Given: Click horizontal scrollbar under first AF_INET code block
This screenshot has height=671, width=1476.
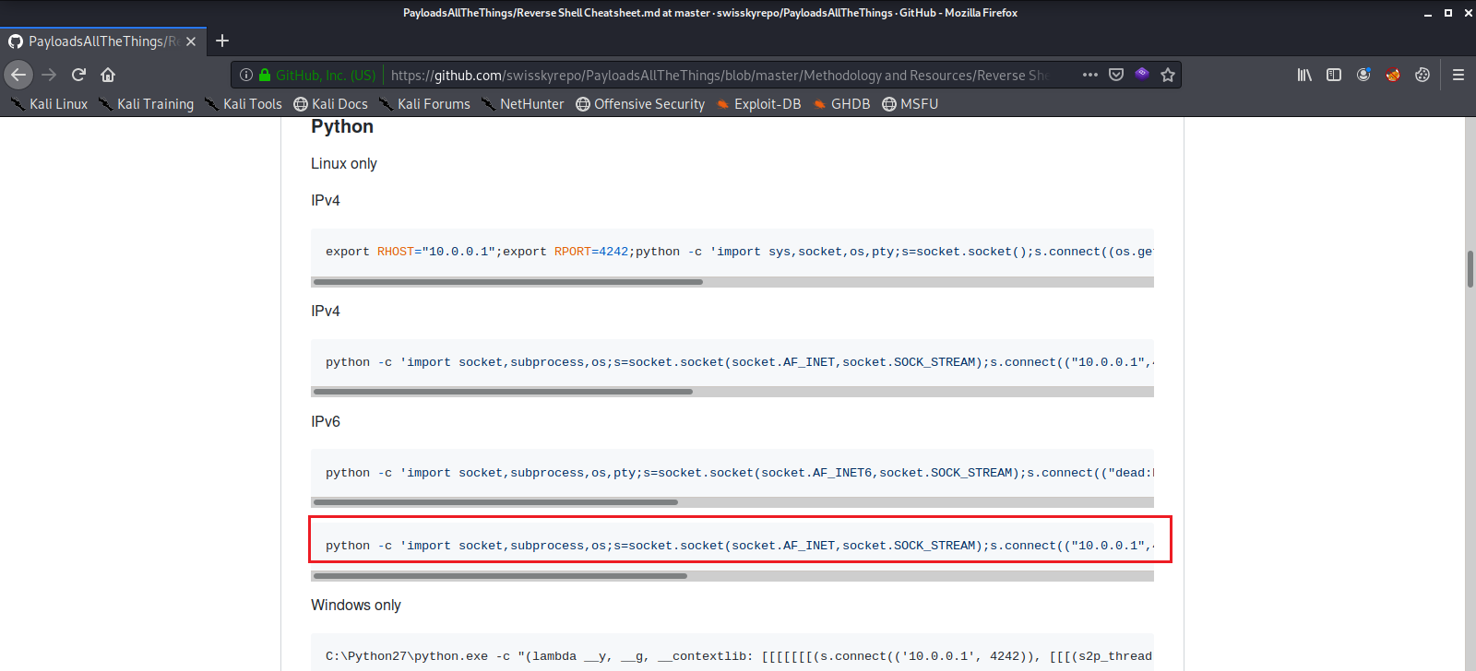Looking at the screenshot, I should pos(503,392).
